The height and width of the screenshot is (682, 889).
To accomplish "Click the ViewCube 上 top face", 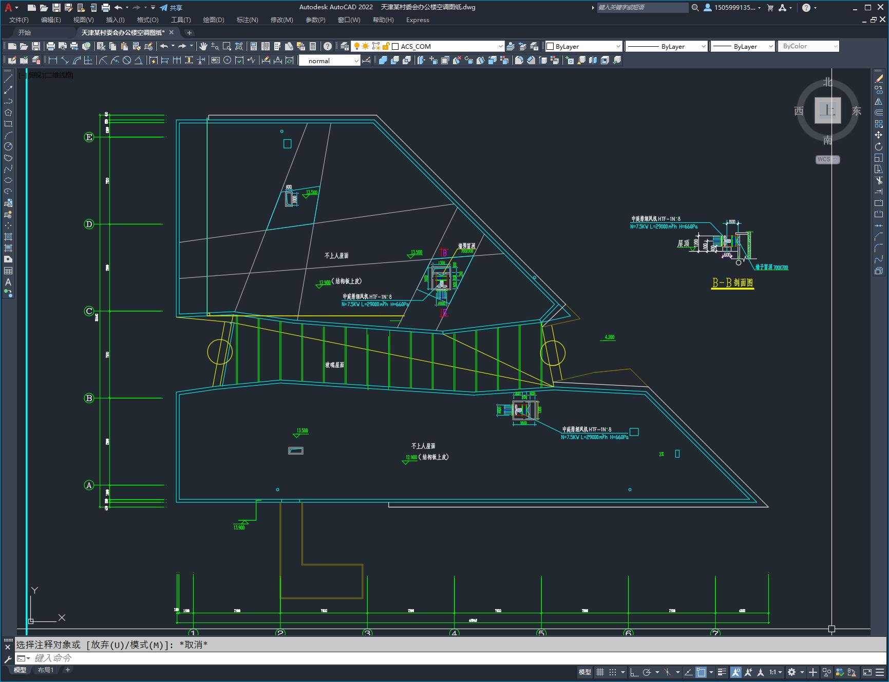I will click(827, 110).
